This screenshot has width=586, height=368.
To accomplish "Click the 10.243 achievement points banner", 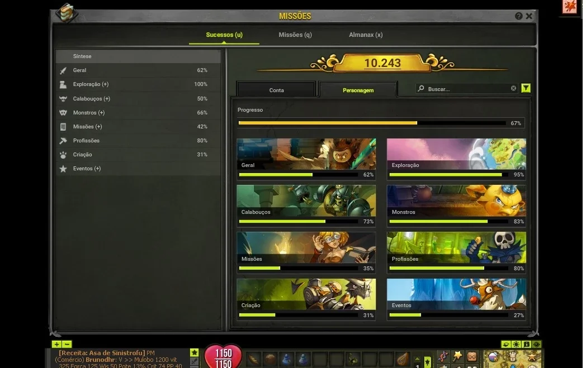I will click(382, 63).
